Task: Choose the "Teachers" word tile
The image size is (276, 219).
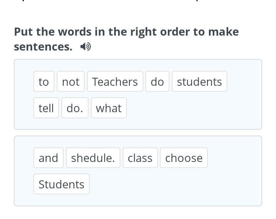Action: click(x=115, y=82)
